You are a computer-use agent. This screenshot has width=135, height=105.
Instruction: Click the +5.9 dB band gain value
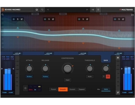pos(18,53)
